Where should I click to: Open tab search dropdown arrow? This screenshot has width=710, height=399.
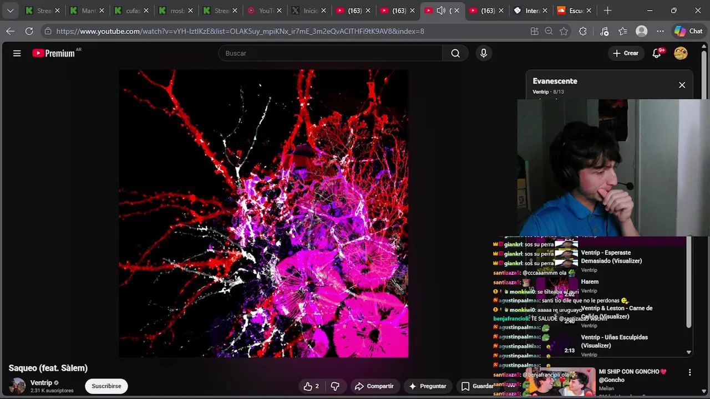tap(10, 11)
